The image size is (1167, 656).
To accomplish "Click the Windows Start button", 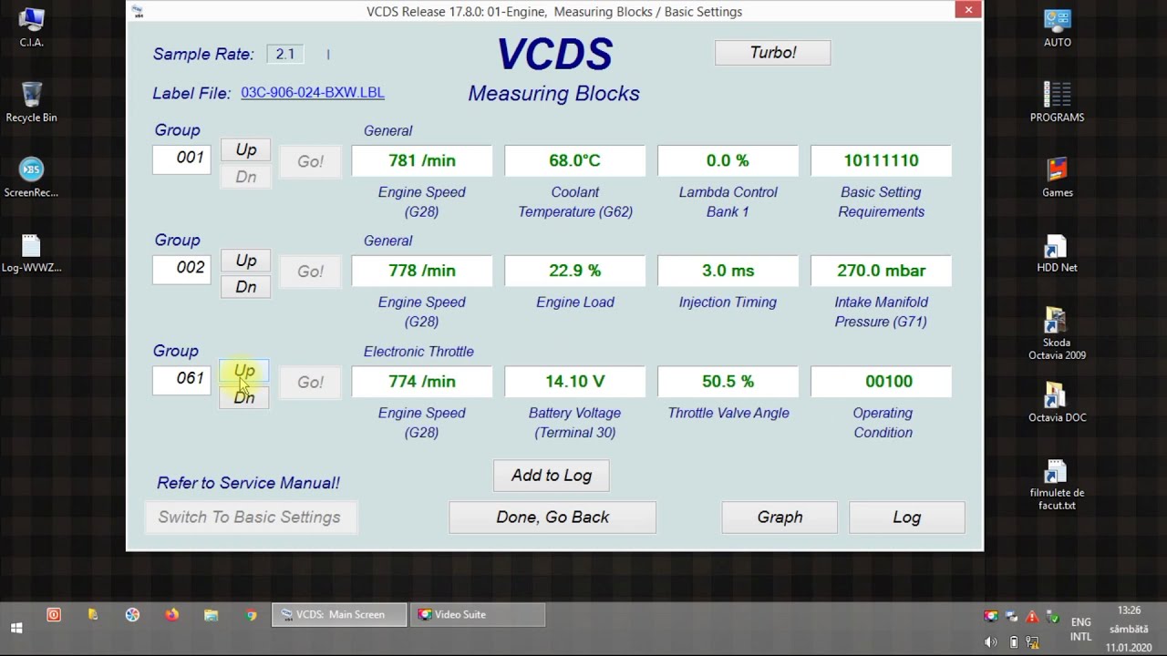I will tap(16, 628).
